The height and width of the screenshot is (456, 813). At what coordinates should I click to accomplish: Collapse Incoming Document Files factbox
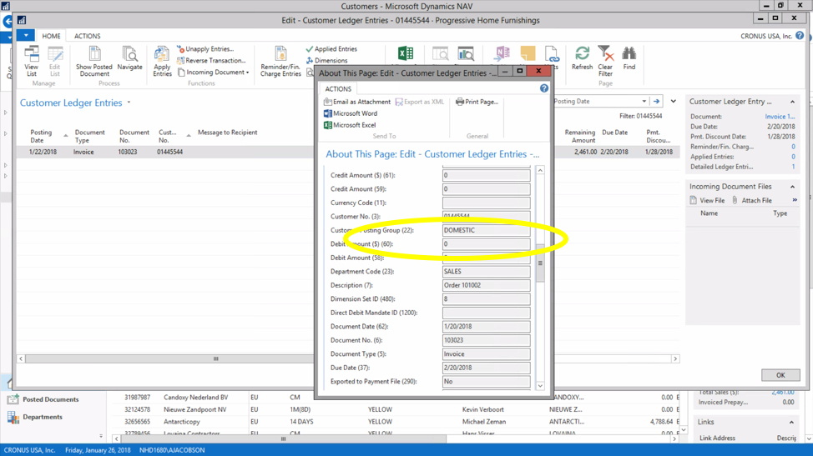click(x=792, y=187)
